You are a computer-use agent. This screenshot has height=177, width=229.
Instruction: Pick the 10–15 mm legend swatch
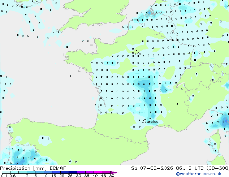pyautogui.click(x=48, y=172)
